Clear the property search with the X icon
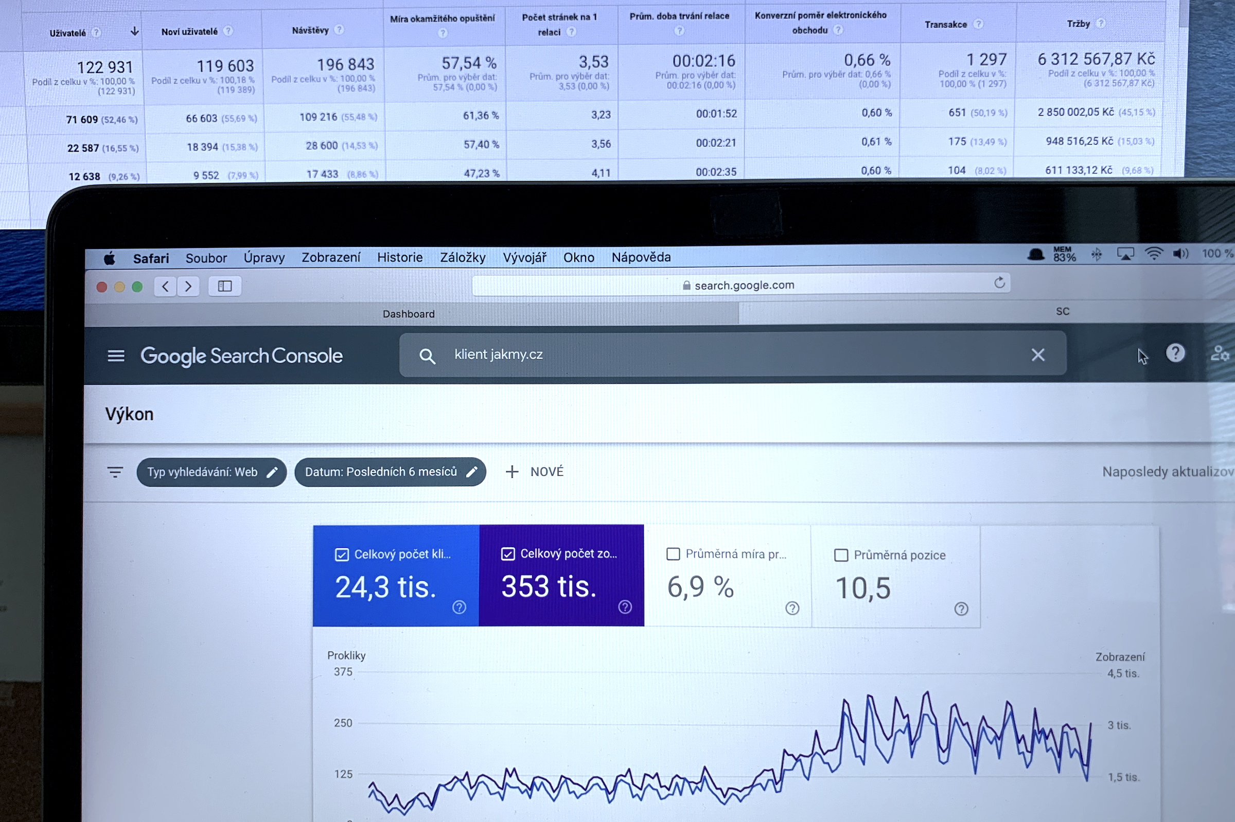The image size is (1235, 822). (1037, 355)
